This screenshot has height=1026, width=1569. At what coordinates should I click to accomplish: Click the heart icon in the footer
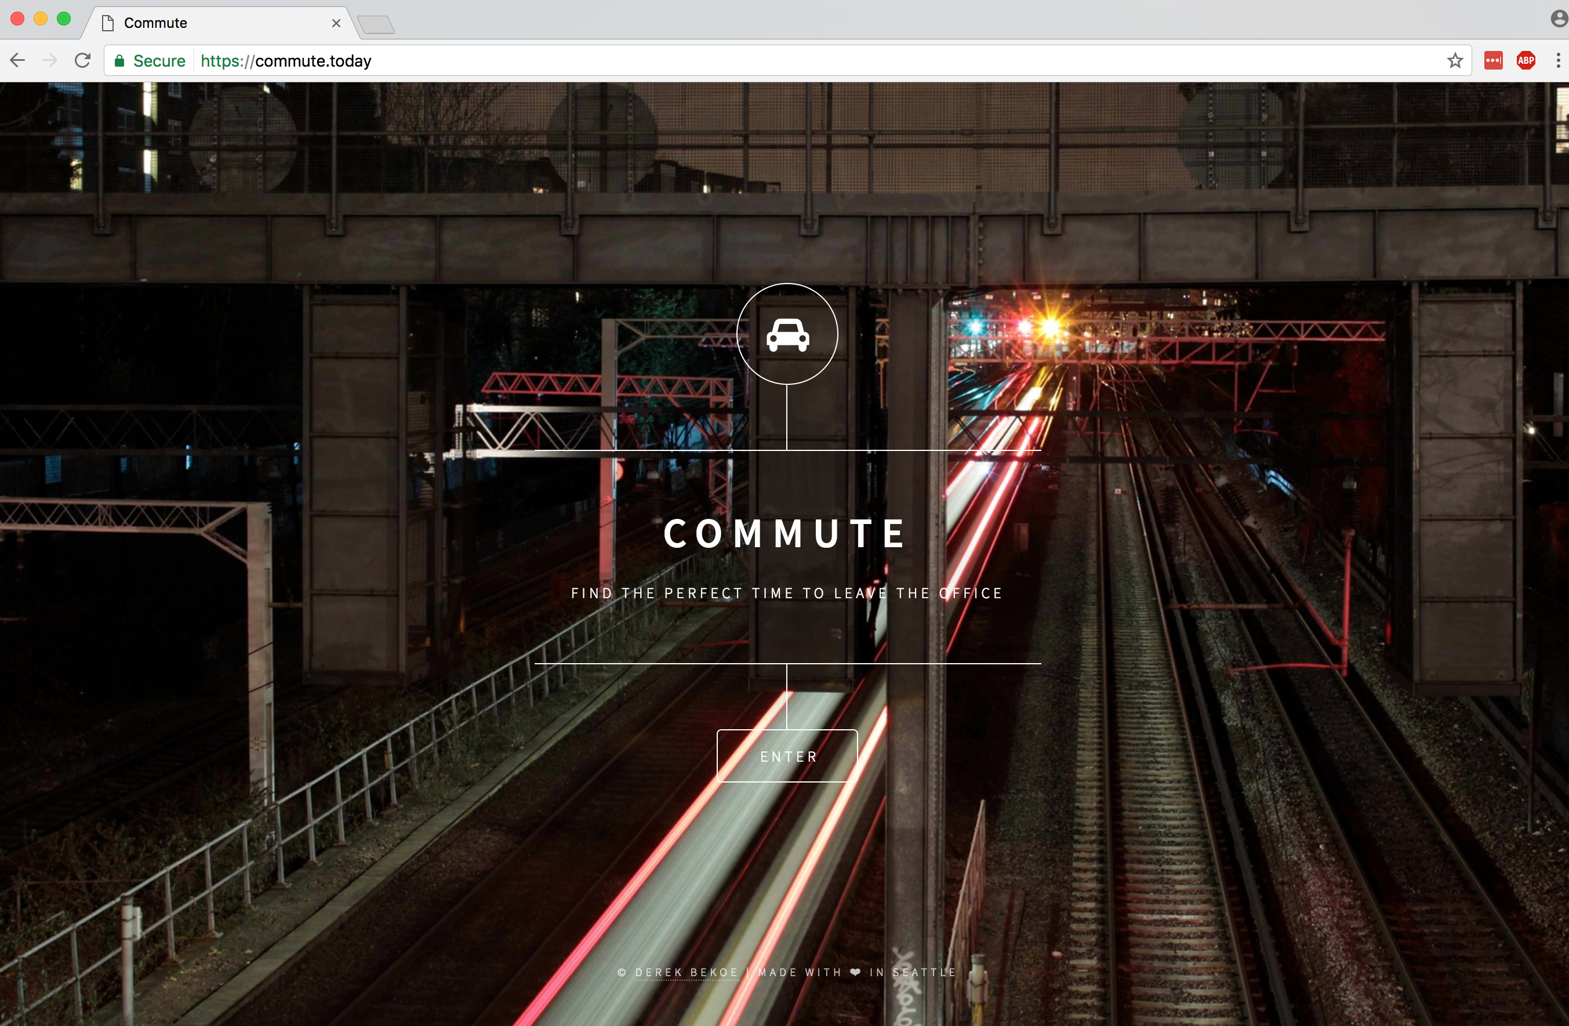coord(856,972)
